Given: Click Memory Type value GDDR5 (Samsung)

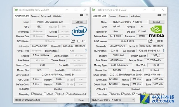Looking at the screenshot, I should [x=120, y=65].
